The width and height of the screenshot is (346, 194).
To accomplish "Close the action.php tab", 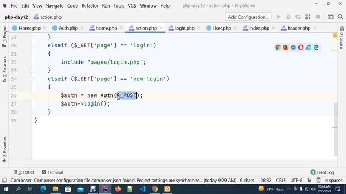I will [x=161, y=28].
